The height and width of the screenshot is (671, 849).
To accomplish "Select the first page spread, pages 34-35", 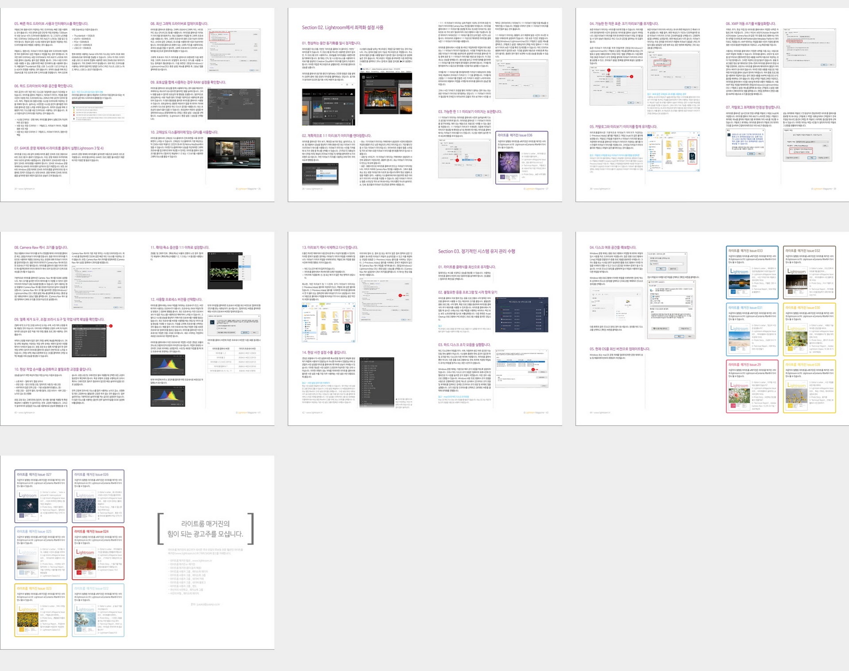I will pyautogui.click(x=137, y=105).
